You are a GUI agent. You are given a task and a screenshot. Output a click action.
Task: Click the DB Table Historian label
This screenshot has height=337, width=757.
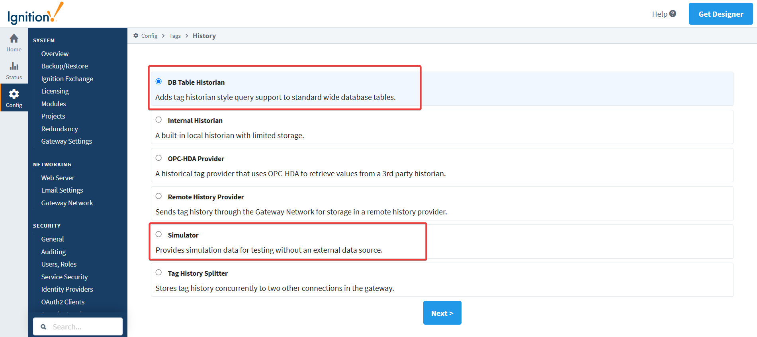coord(196,82)
